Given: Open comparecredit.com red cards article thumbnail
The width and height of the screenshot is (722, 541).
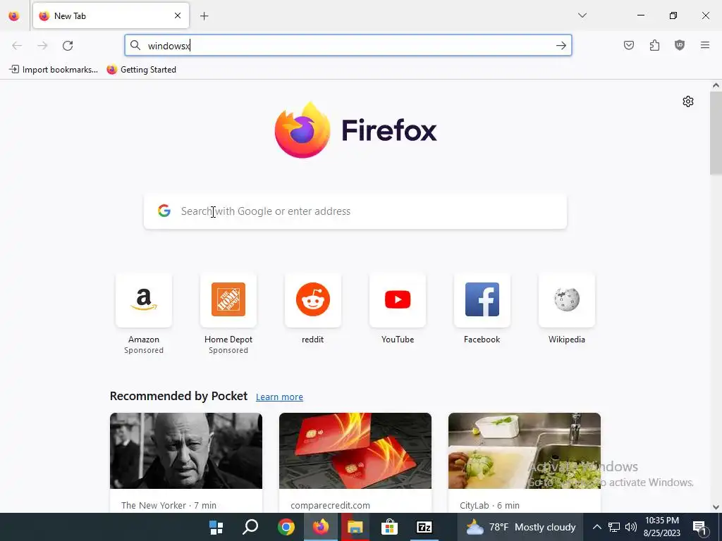Looking at the screenshot, I should pos(355,451).
